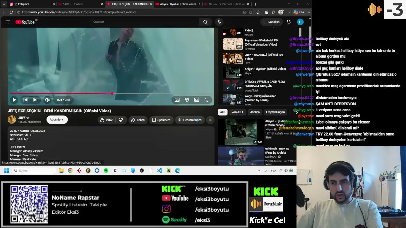Open the ORTAQ x VEYSEL x CASH FLOW thumbnail
Screen dimensions: 406x228
point(233,85)
